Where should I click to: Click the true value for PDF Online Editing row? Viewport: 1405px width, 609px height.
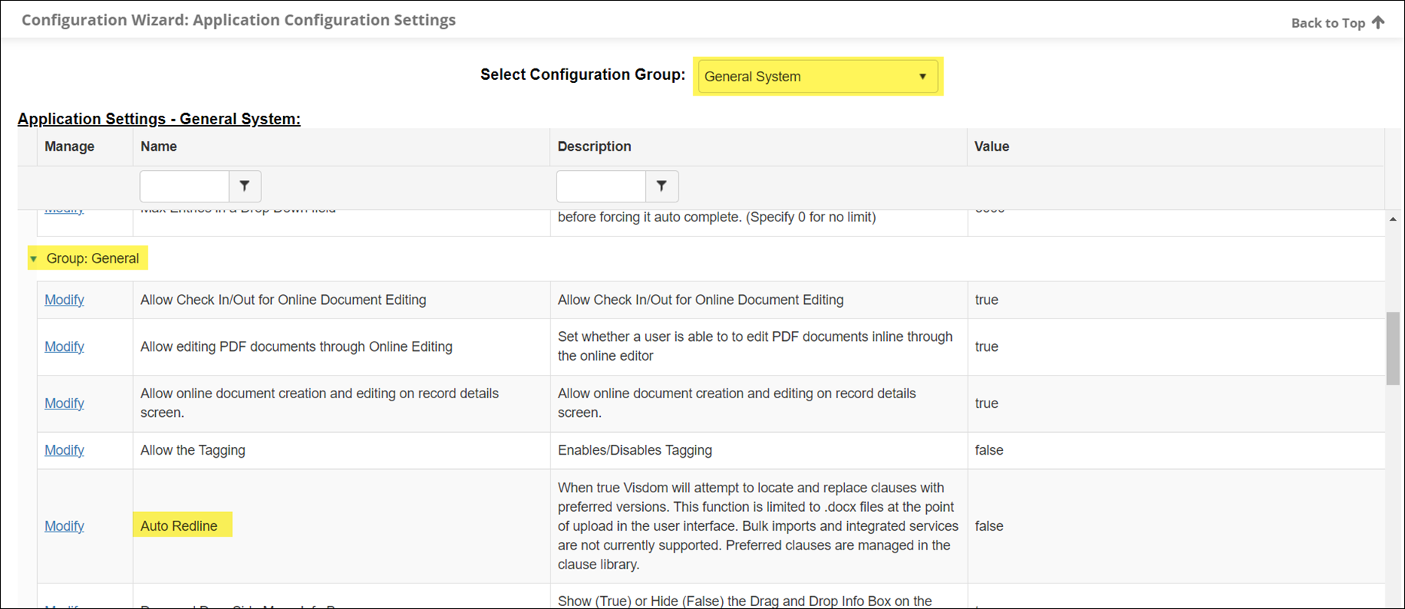click(x=986, y=346)
